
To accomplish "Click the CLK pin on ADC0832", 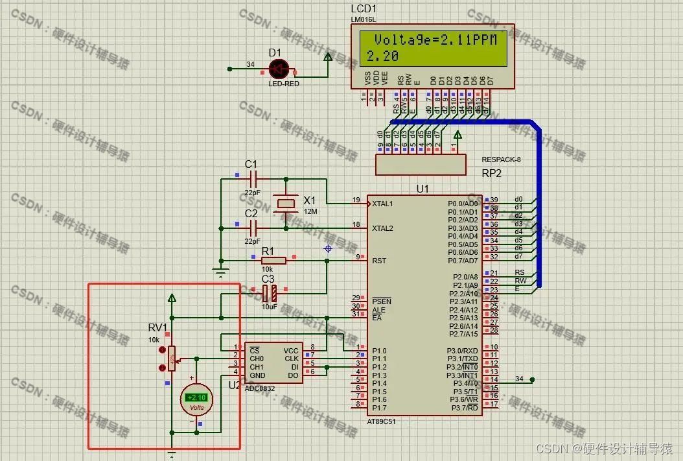I will (292, 359).
